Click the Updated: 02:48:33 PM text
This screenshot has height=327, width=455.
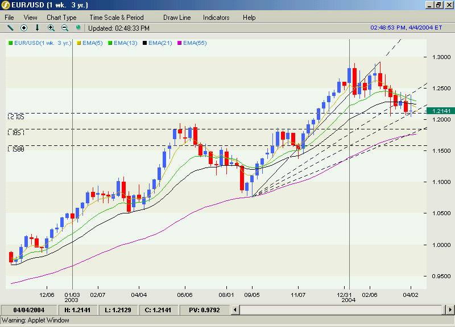pos(119,28)
